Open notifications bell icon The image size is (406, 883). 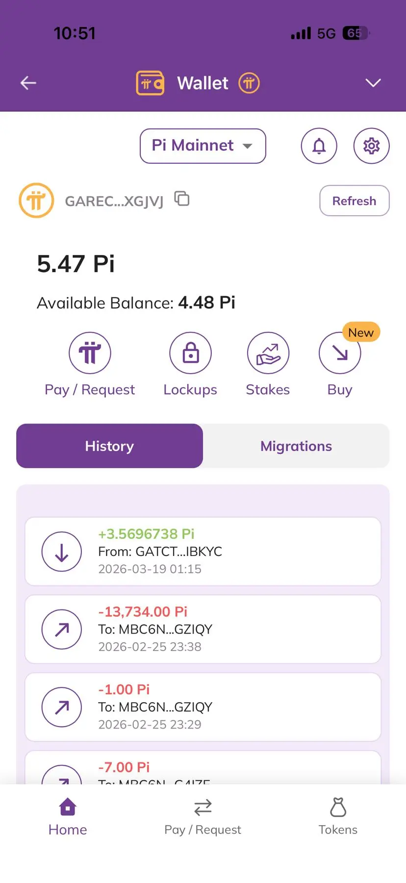319,146
